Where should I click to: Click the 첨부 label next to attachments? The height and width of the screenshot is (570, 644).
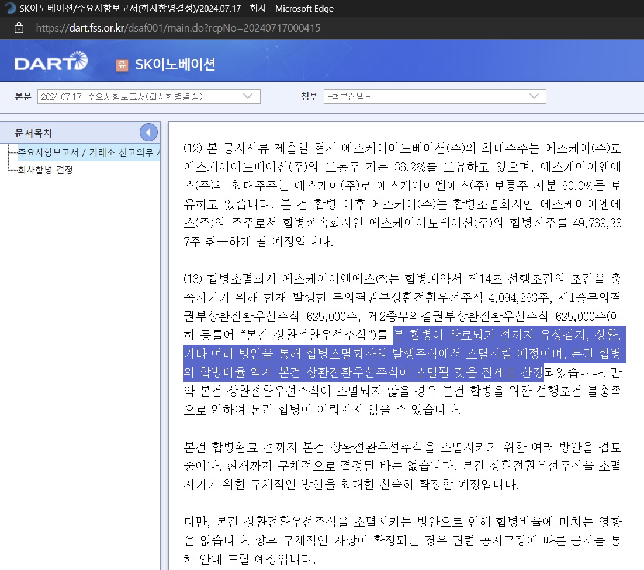click(309, 96)
